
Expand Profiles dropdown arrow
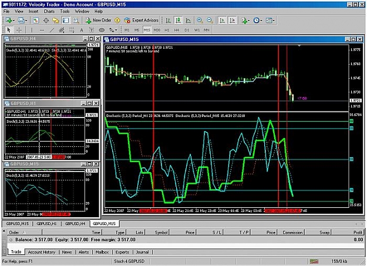26,21
